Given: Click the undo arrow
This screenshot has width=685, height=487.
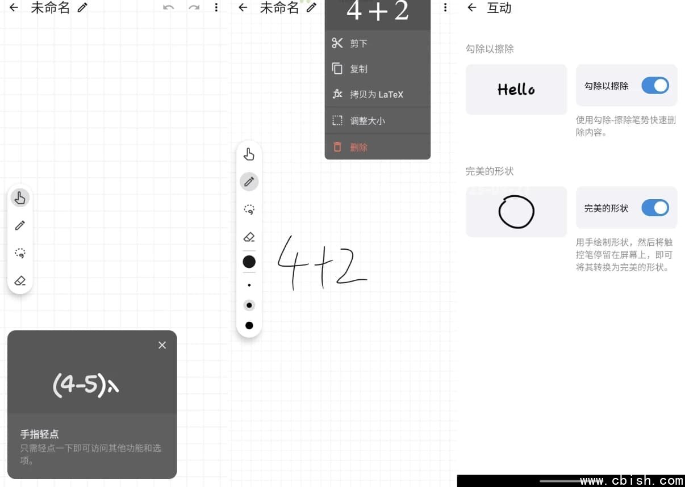Looking at the screenshot, I should [168, 7].
